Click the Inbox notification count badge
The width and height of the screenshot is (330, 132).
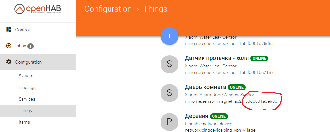[30, 46]
